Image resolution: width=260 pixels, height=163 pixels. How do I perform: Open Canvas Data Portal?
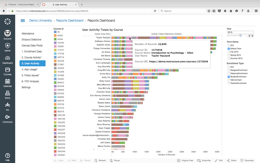tap(32, 45)
